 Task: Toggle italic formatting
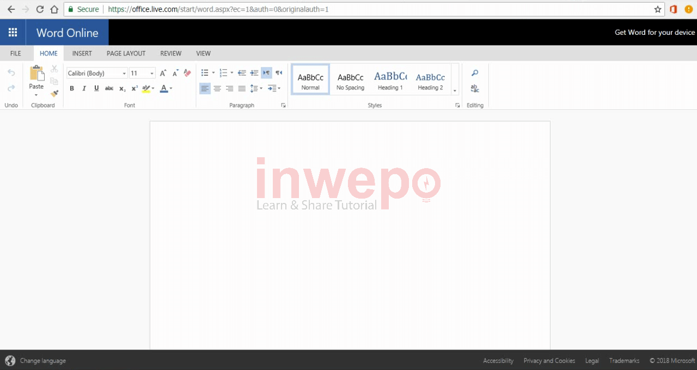84,89
